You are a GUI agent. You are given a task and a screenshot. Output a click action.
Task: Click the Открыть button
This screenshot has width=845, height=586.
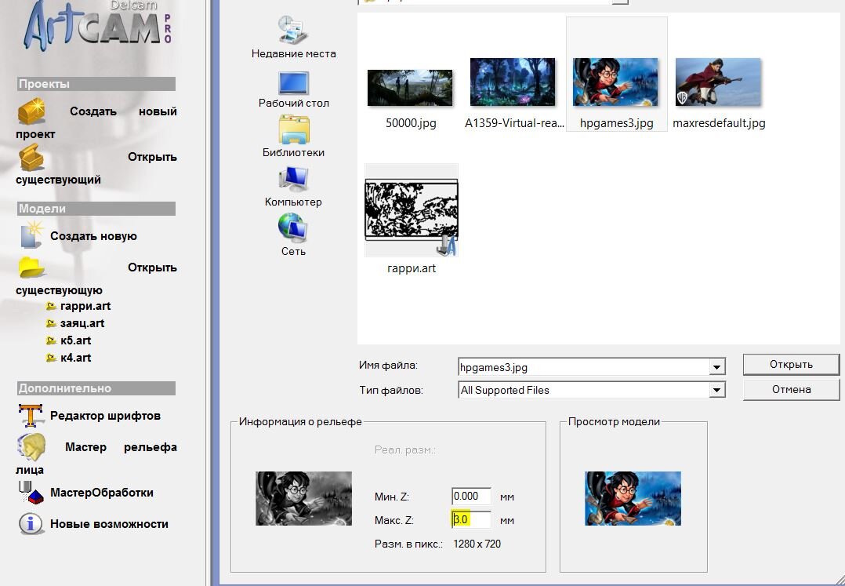[791, 365]
